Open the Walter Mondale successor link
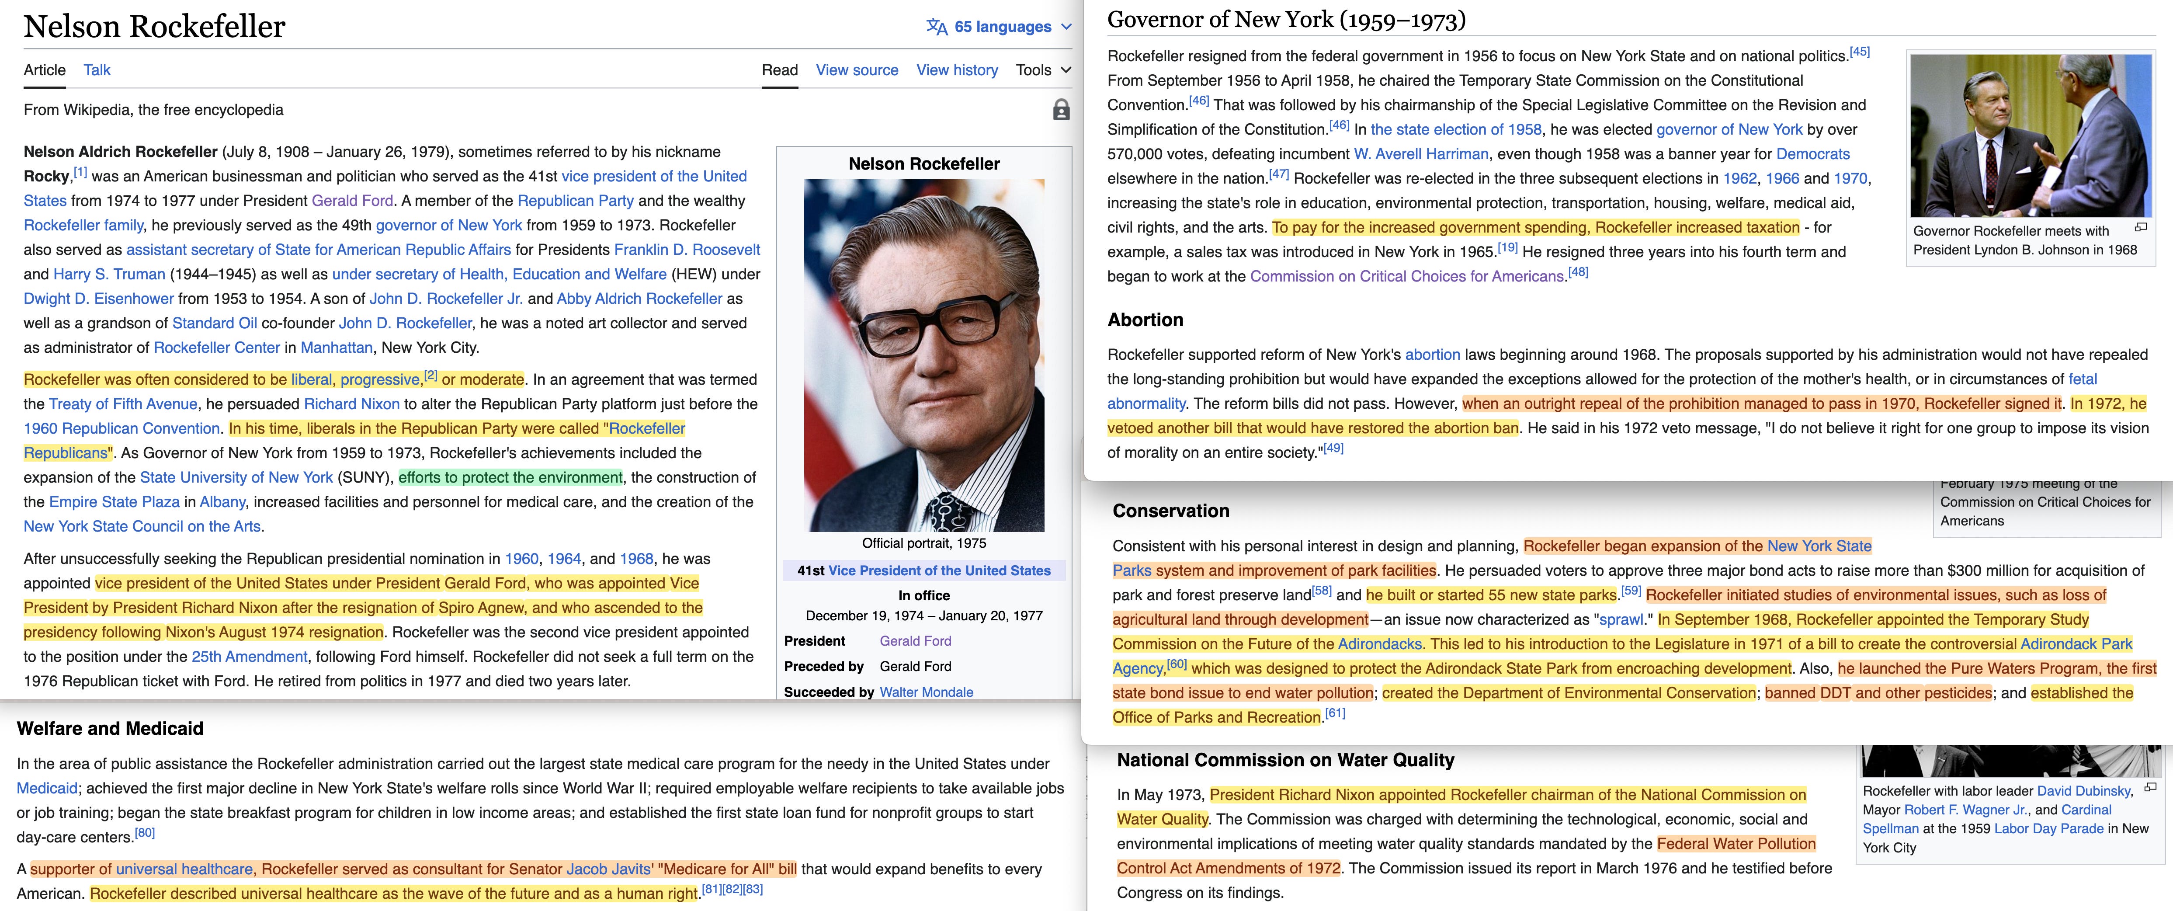 tap(926, 692)
